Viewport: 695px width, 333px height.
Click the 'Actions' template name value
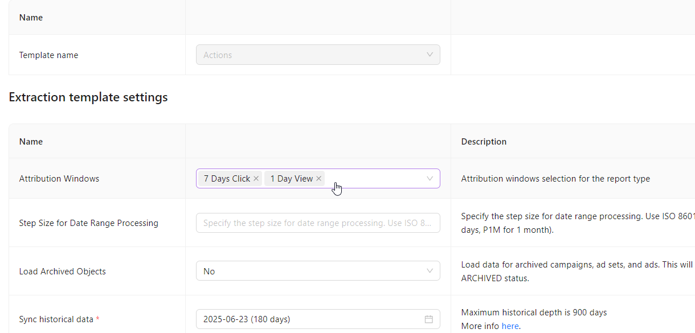click(x=218, y=55)
